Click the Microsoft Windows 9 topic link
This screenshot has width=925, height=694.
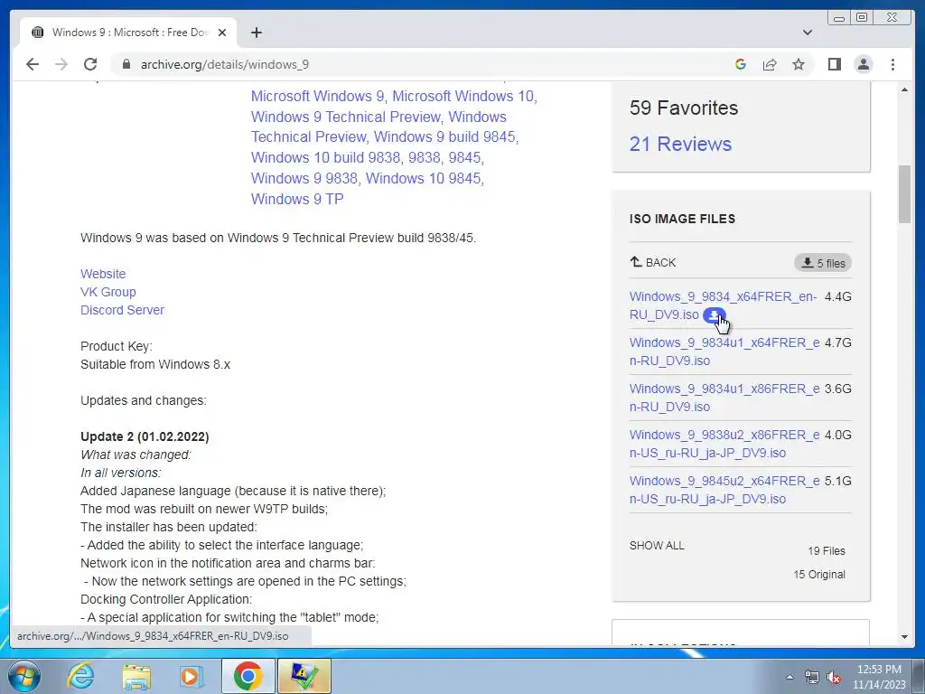pyautogui.click(x=318, y=96)
